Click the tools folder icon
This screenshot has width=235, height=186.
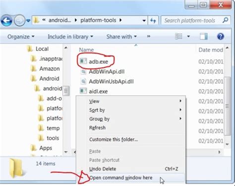(x=41, y=138)
